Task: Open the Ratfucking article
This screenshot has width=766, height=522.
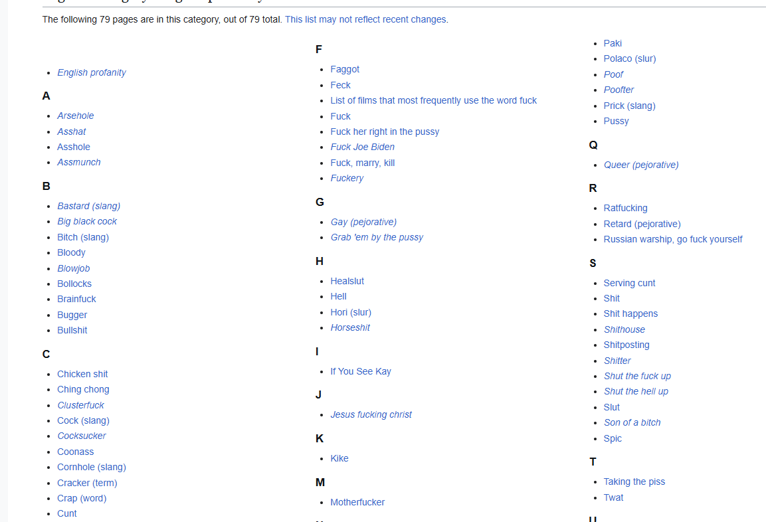Action: pos(625,208)
